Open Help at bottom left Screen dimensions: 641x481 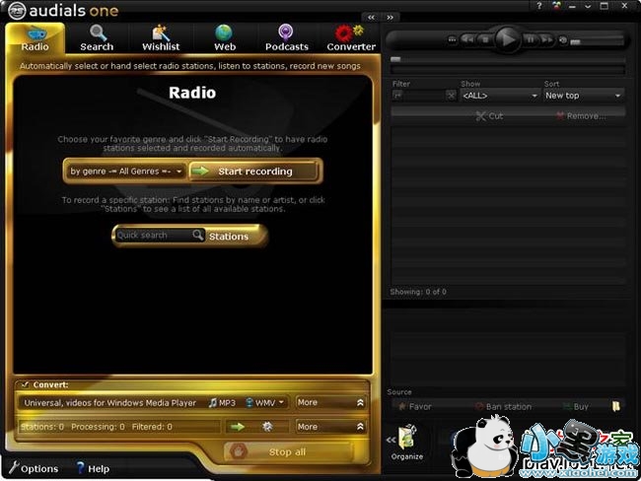[93, 468]
